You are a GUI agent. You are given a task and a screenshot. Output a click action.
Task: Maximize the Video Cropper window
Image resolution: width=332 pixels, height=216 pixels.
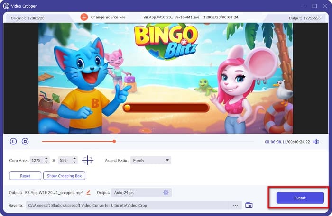tap(314, 6)
